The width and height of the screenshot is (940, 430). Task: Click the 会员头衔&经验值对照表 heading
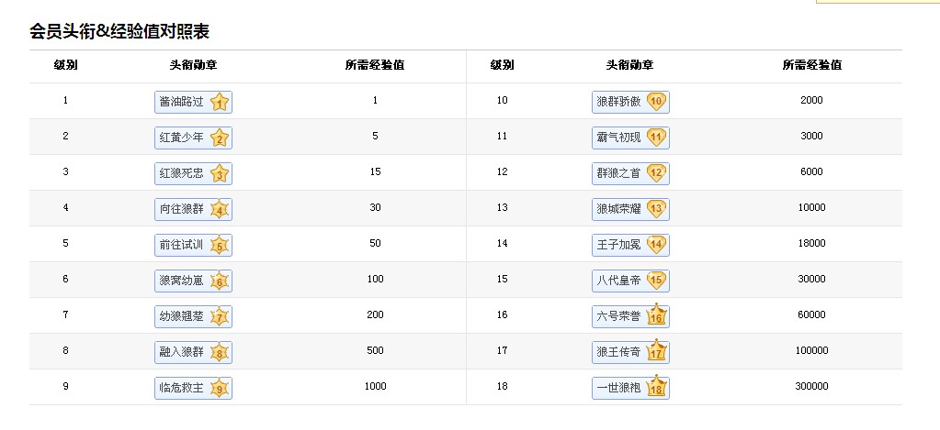tap(119, 32)
